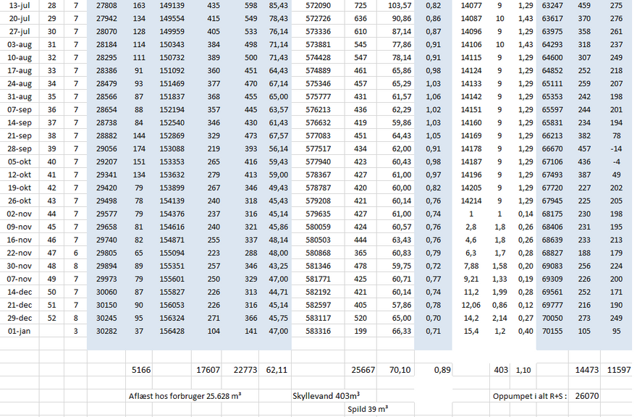This screenshot has height=417, width=637.
Task: Click the total cell 17607
Action: [208, 370]
